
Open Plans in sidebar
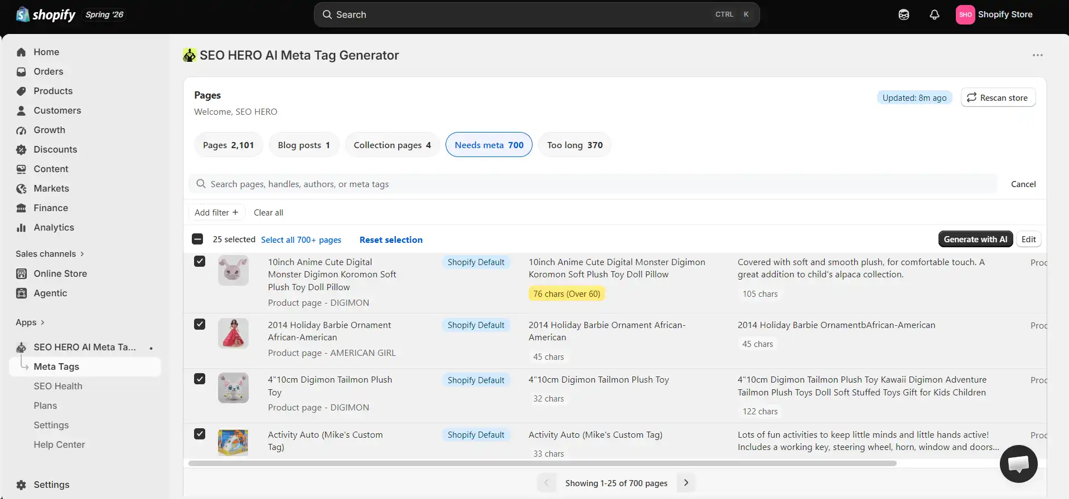click(x=45, y=405)
